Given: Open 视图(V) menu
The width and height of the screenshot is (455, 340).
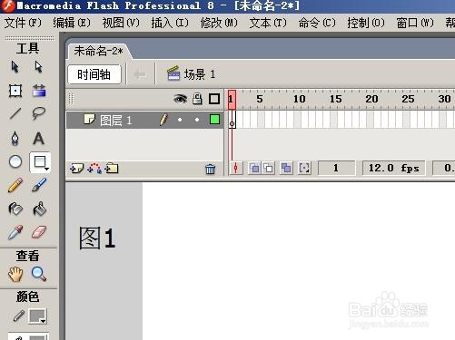Looking at the screenshot, I should (121, 23).
